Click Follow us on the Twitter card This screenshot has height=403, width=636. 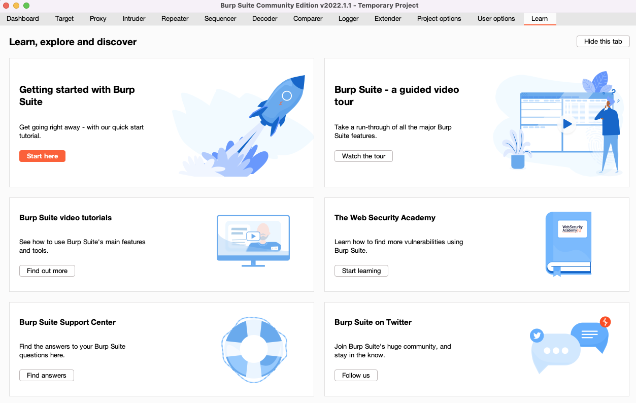(356, 375)
